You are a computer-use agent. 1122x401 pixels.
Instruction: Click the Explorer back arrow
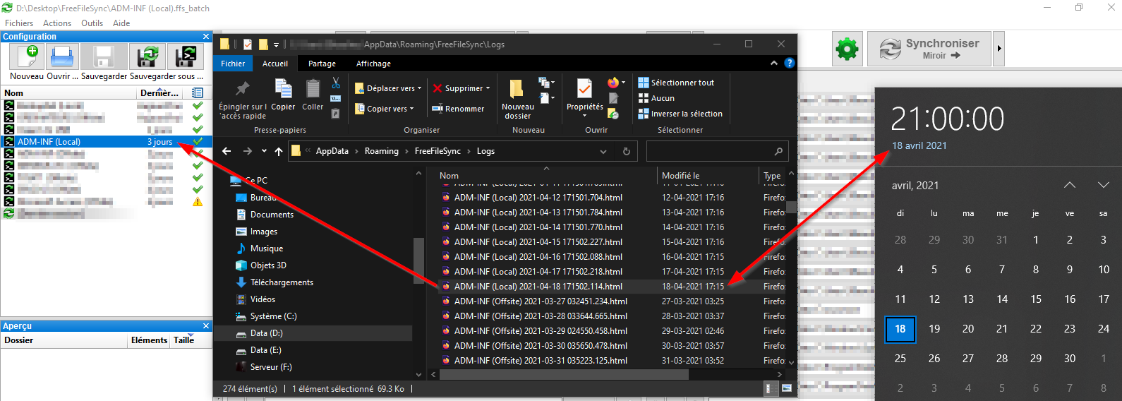click(x=227, y=151)
